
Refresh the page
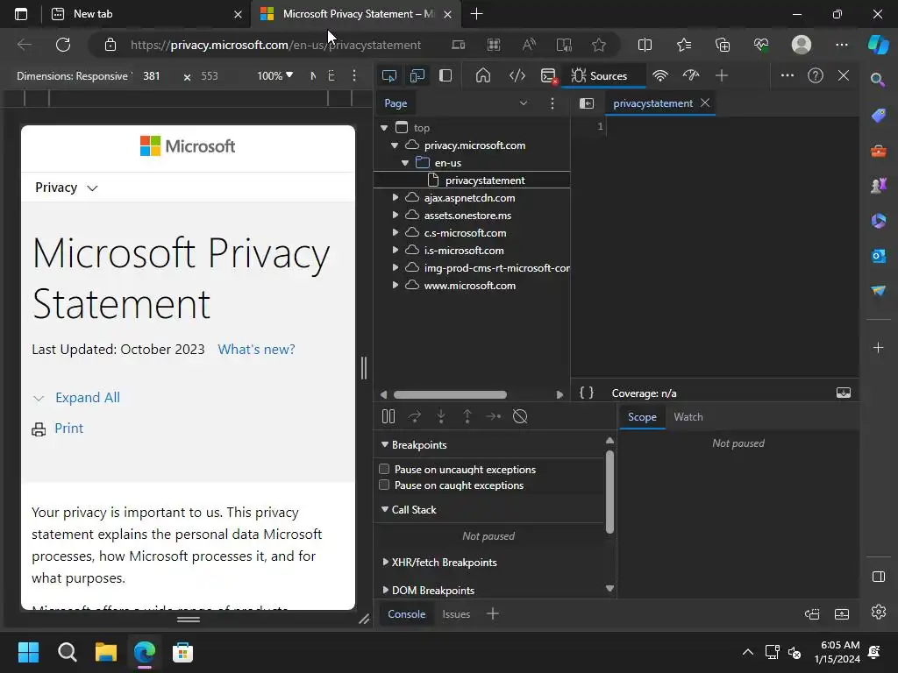(62, 45)
